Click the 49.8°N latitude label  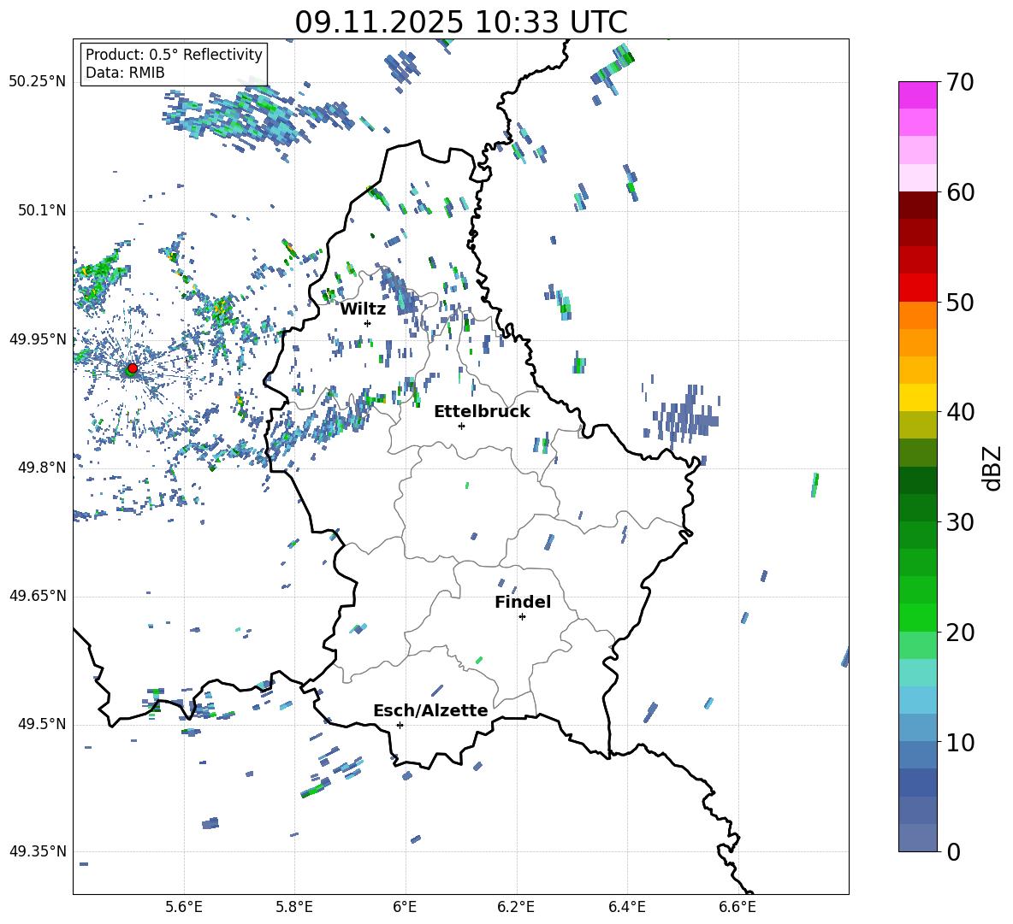[42, 468]
